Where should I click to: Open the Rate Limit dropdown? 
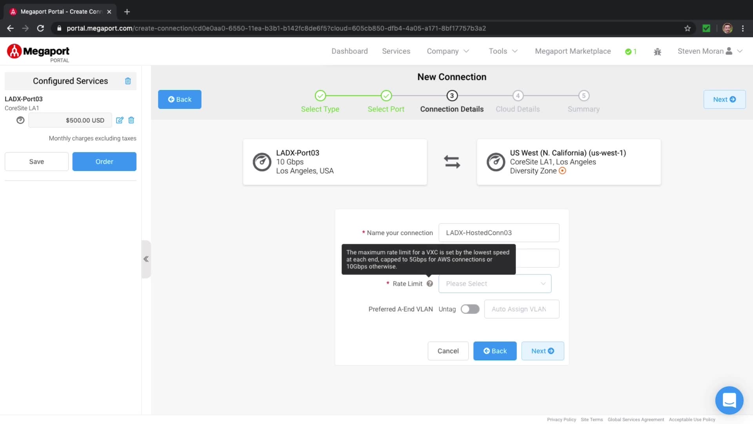coord(495,283)
